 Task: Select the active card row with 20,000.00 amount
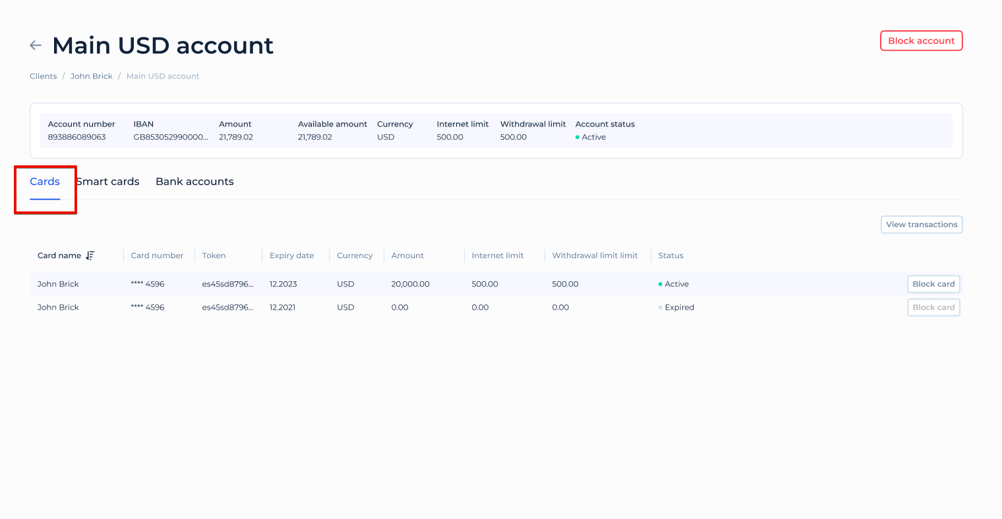[396, 284]
